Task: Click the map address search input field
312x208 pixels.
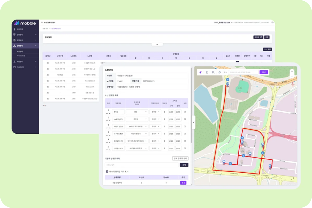Action: pos(243,72)
